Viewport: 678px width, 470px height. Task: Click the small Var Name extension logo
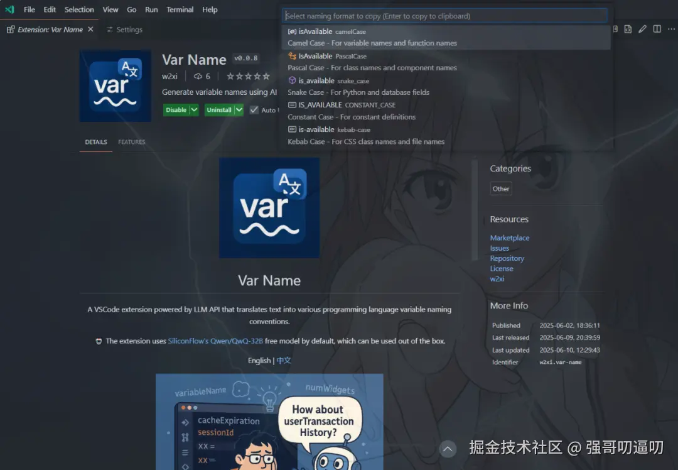pos(116,85)
